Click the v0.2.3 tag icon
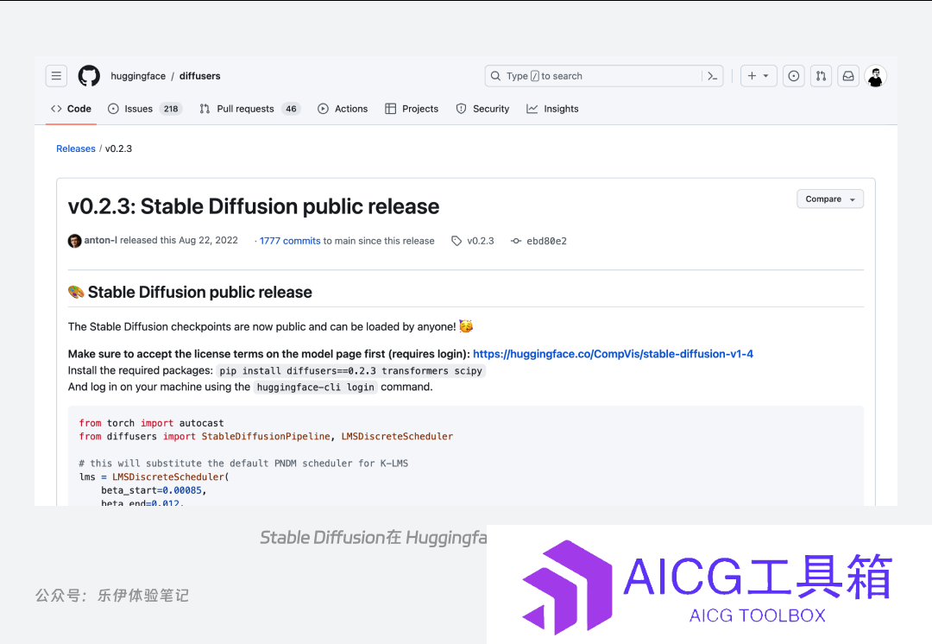 [457, 241]
